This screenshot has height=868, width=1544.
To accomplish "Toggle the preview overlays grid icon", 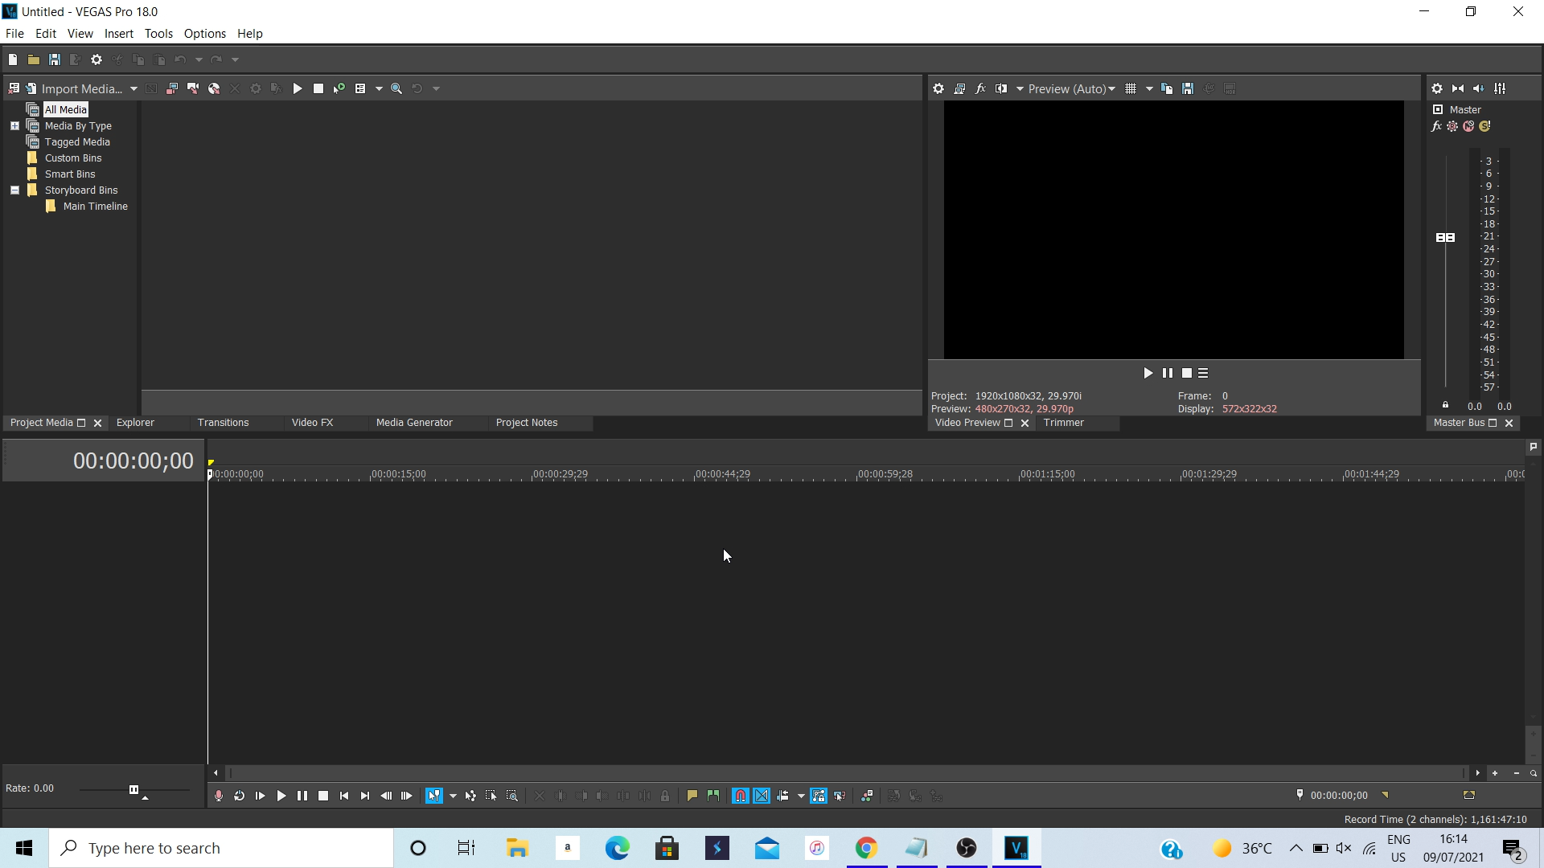I will (x=1131, y=88).
